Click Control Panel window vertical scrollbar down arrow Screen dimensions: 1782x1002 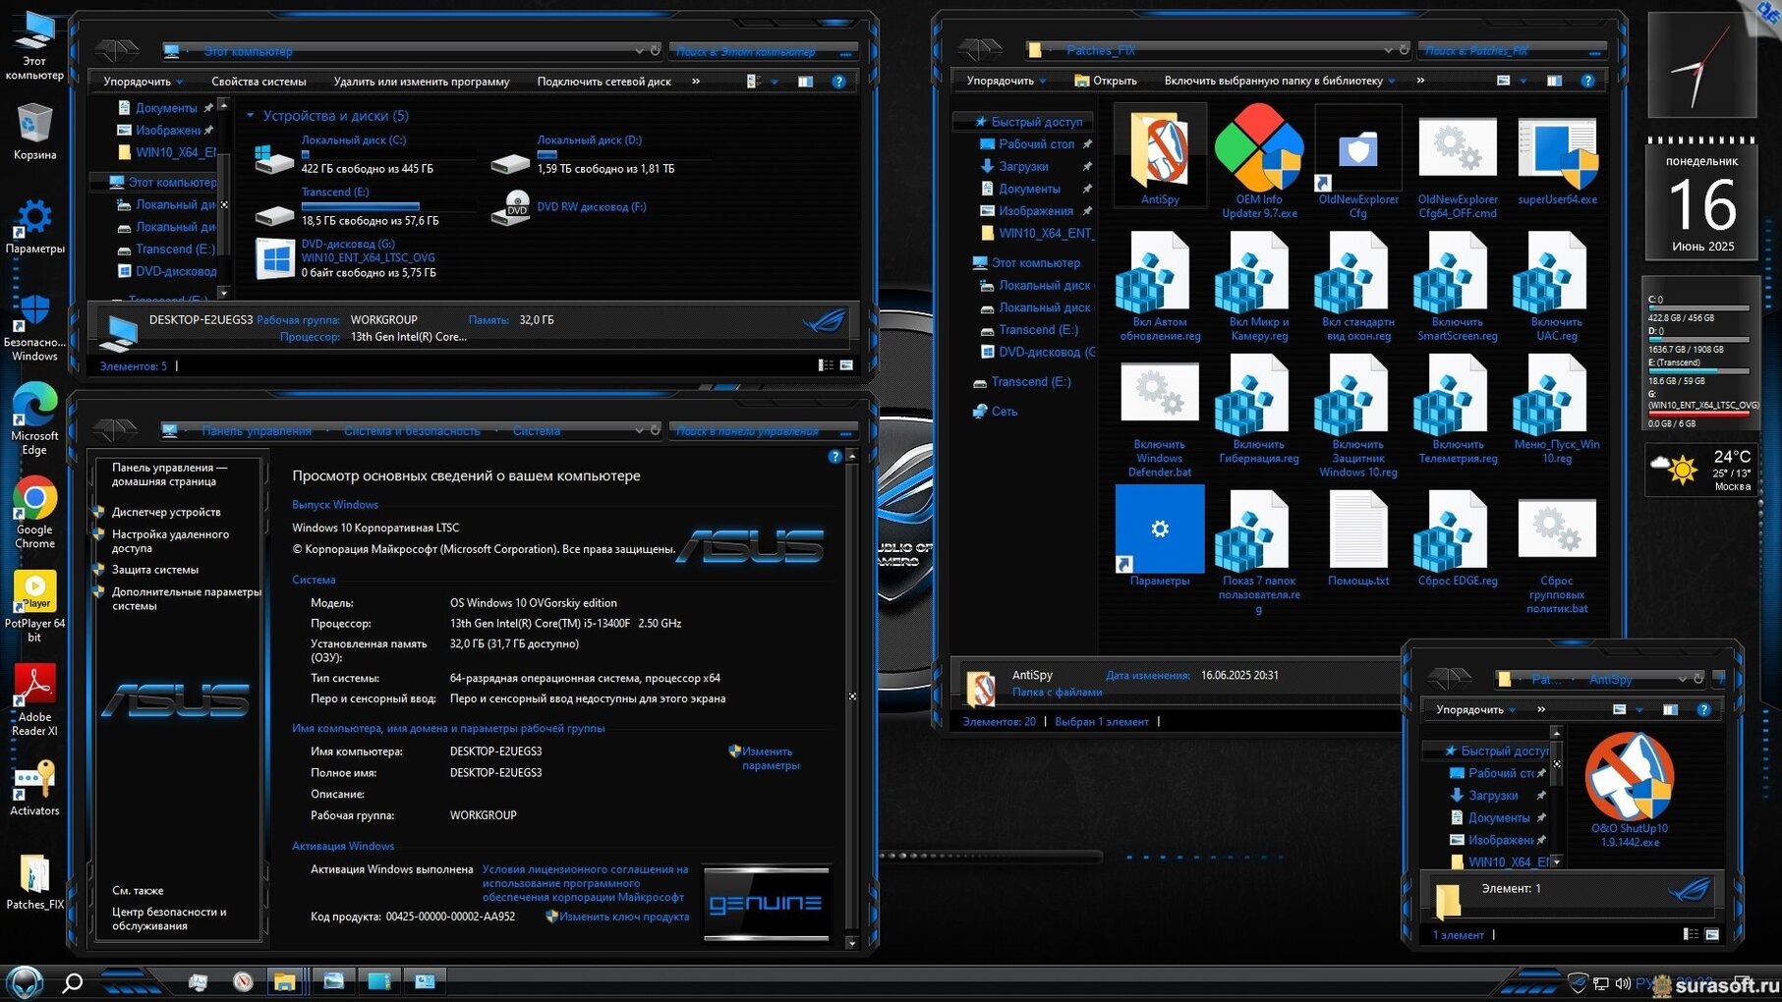click(852, 943)
